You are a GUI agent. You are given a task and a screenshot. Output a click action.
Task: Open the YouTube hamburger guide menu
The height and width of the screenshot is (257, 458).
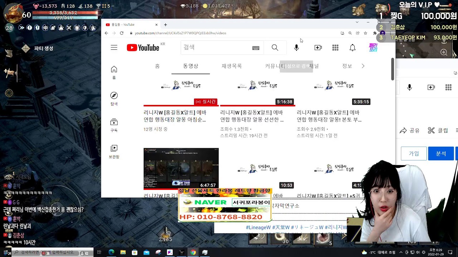pos(114,47)
